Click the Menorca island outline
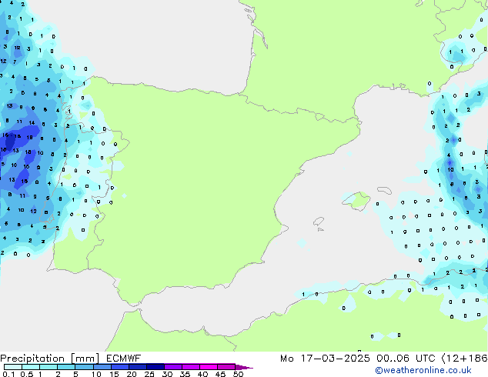Image resolution: width=488 pixels, height=377 pixels. [384, 190]
